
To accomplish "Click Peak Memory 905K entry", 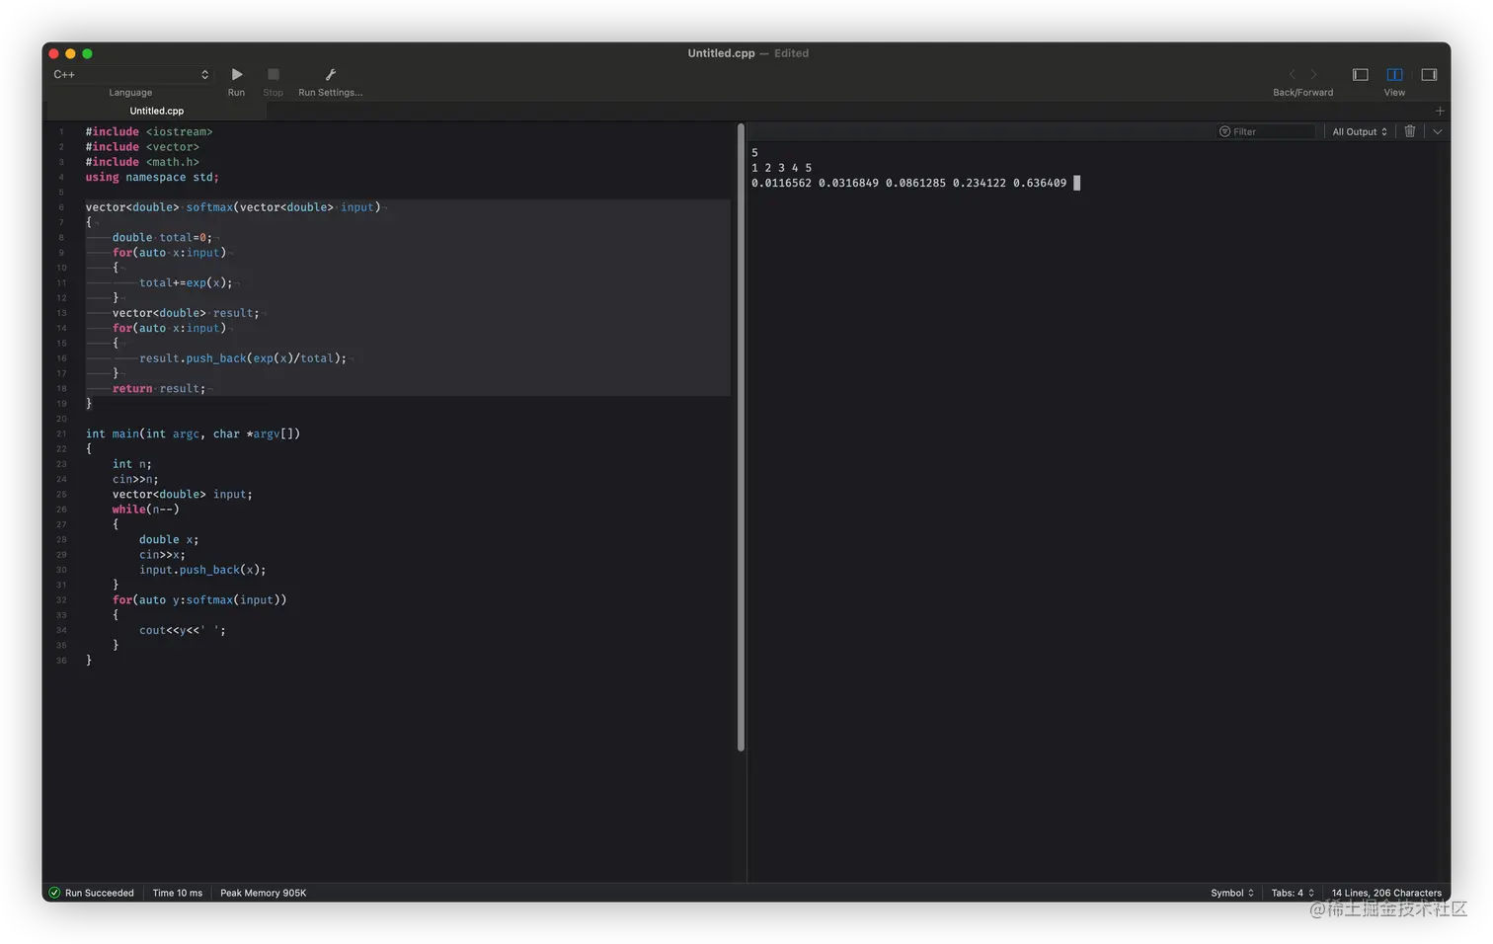I will point(263,893).
